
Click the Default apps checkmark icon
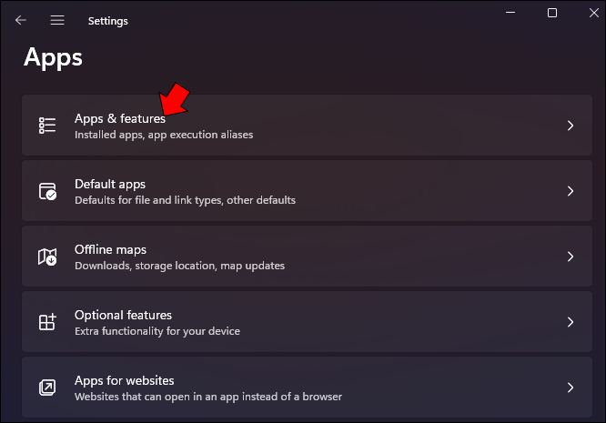[47, 191]
